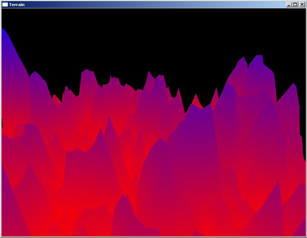Click the Terrain title text

17,5
